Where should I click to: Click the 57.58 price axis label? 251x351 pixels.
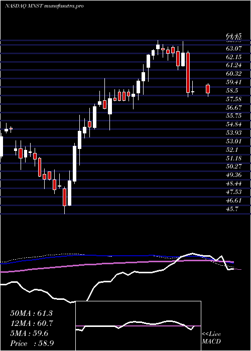point(234,99)
